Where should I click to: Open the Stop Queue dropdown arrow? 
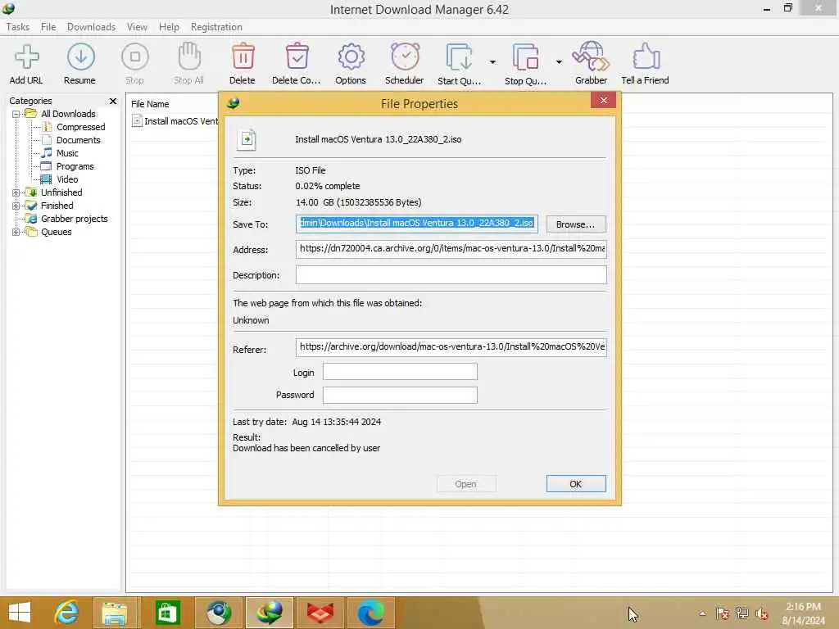click(559, 62)
